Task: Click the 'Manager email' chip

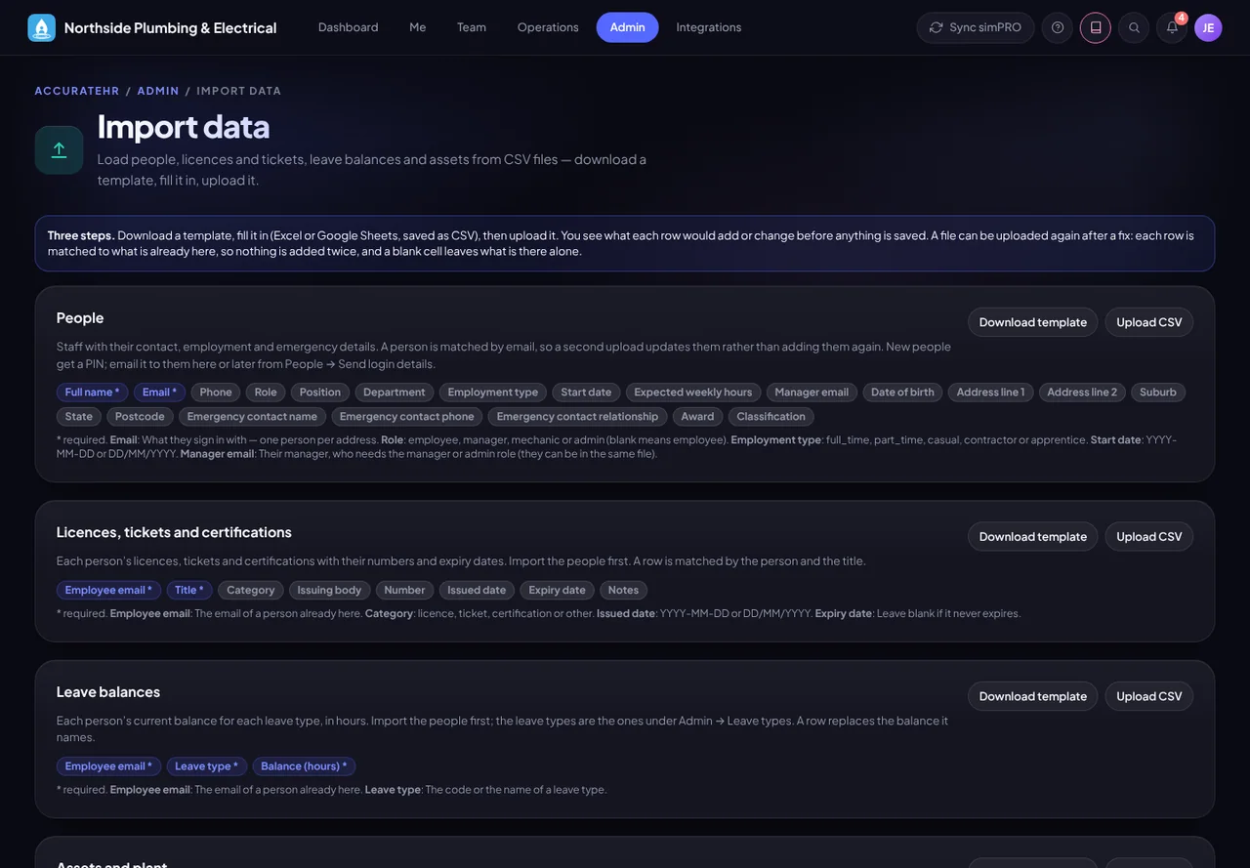Action: (812, 393)
